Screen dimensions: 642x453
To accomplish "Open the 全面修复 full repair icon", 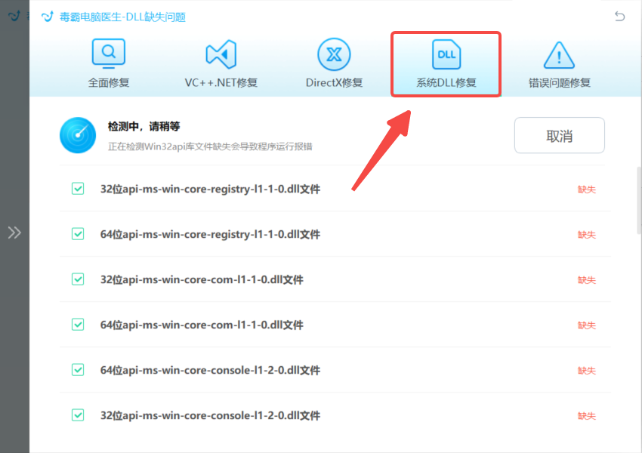I will (109, 54).
